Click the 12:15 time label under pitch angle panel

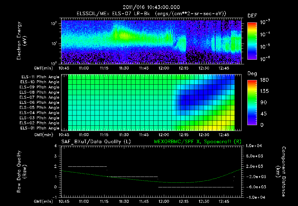[184, 135]
